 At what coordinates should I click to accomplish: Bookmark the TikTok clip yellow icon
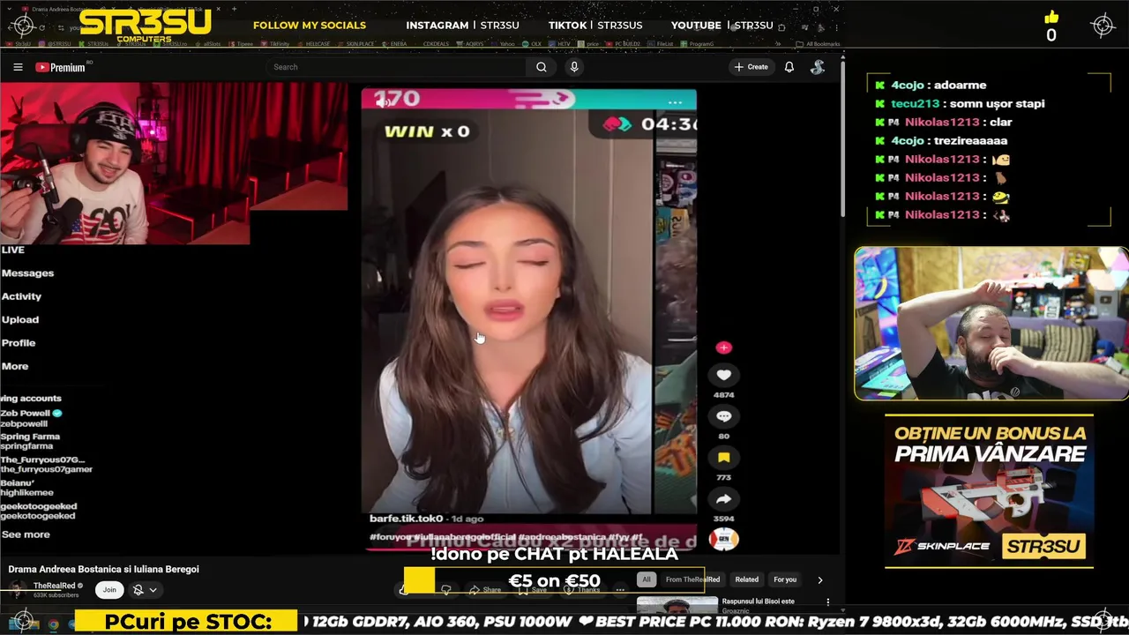pos(723,457)
